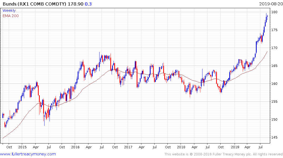
Task: Click the x-axis label 2016
Action: click(75, 147)
